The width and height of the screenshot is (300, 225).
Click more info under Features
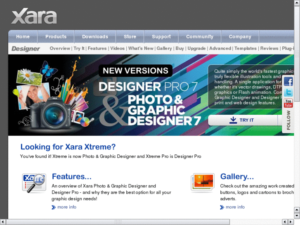pos(67,207)
